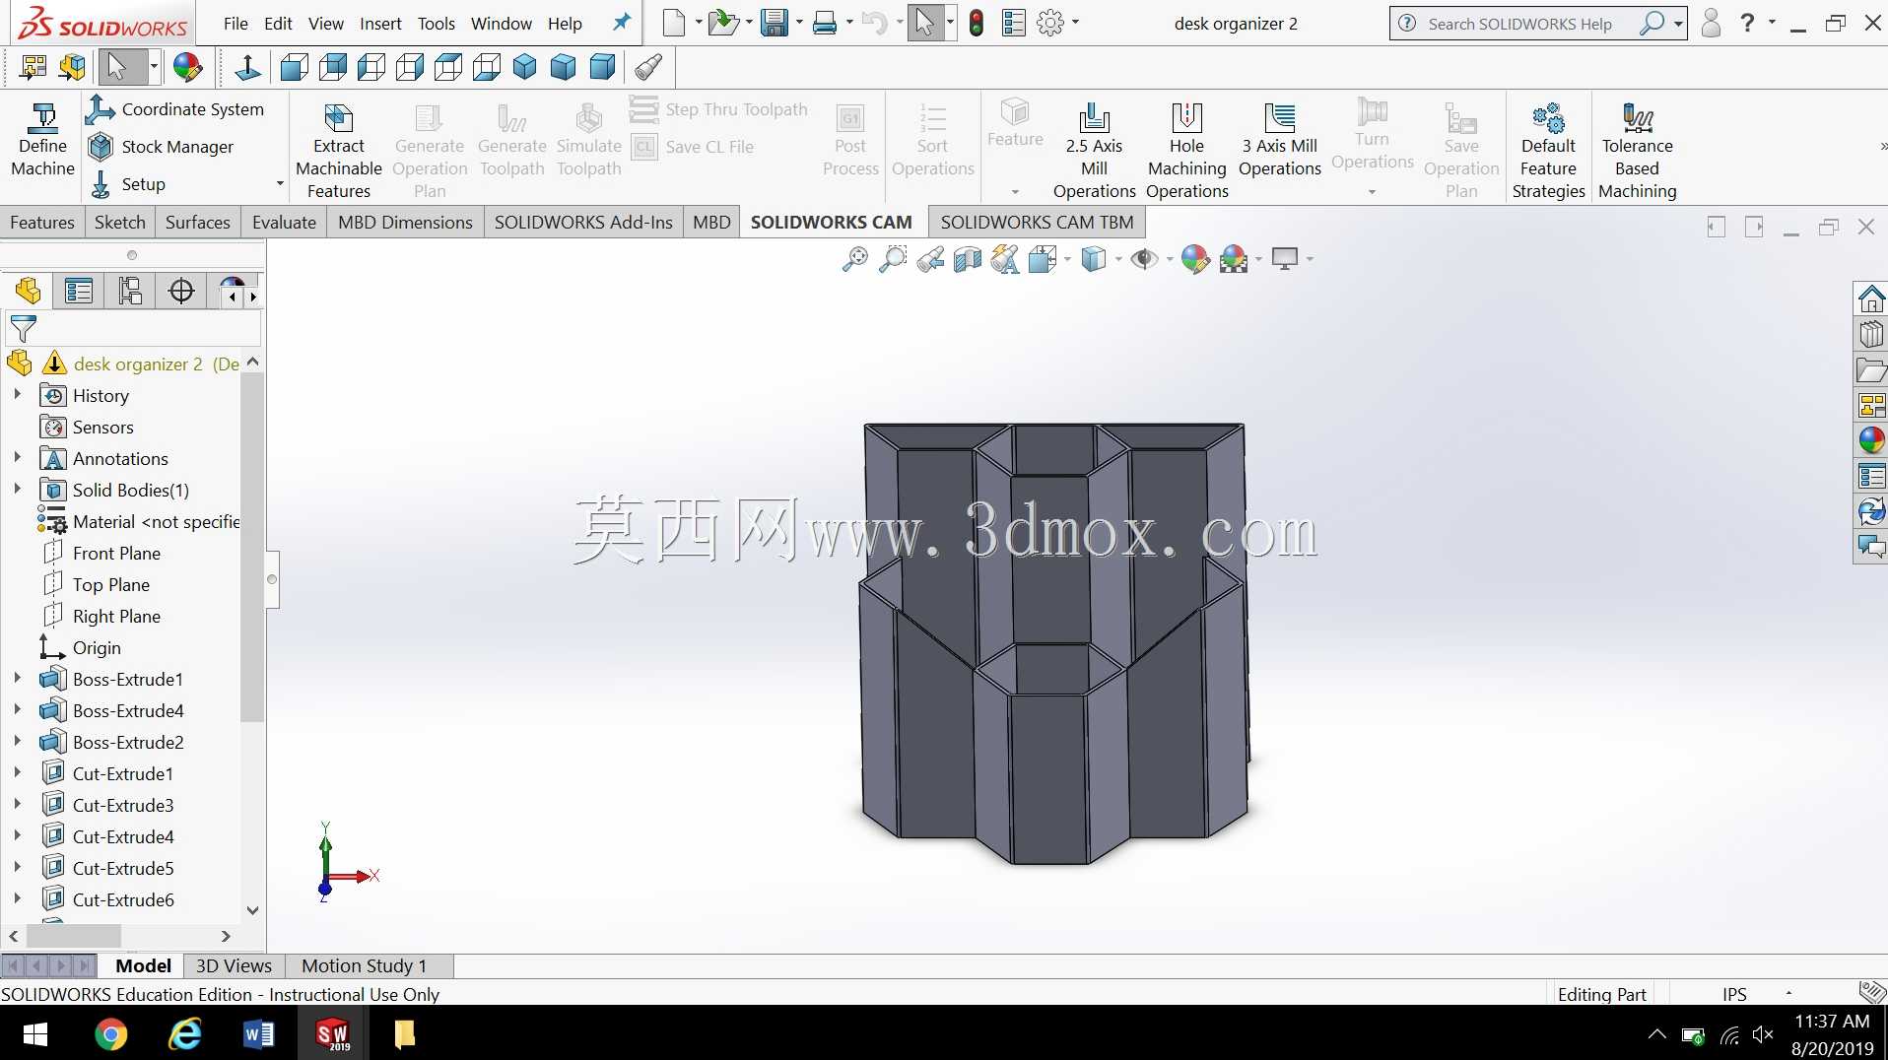
Task: Open the Insert menu
Action: click(380, 24)
